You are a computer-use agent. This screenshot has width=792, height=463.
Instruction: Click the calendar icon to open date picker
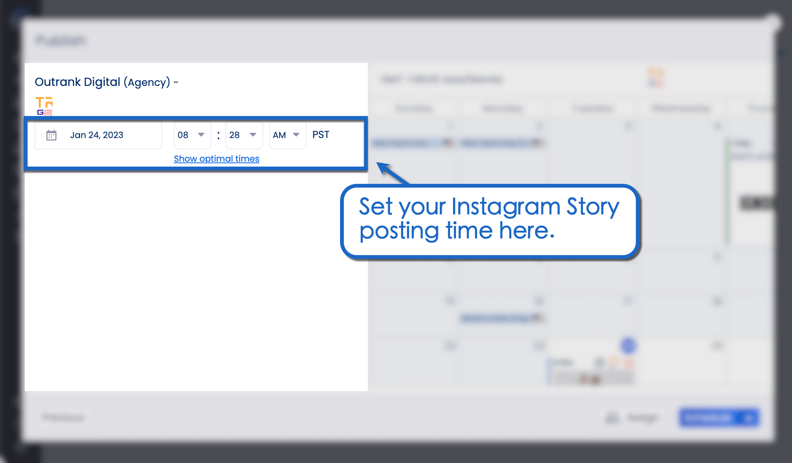pyautogui.click(x=52, y=134)
